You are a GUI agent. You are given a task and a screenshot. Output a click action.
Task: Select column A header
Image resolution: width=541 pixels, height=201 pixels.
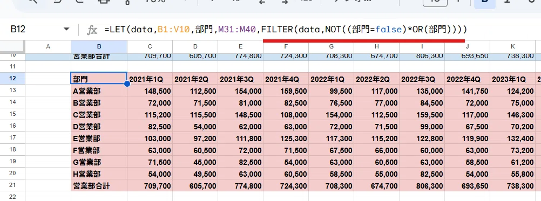tap(48, 46)
